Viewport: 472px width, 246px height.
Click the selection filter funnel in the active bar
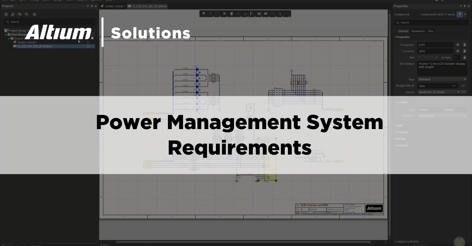[x=204, y=14]
